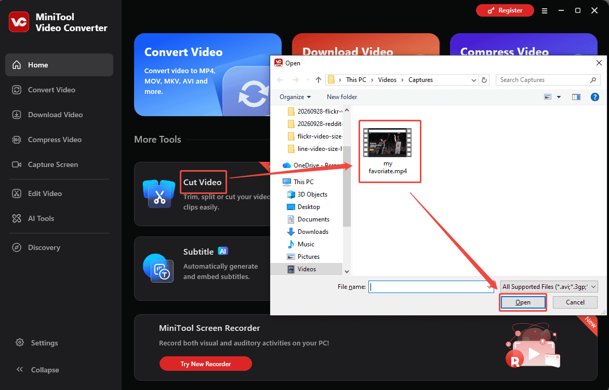
Task: Click the Discovery compass icon
Action: (17, 247)
